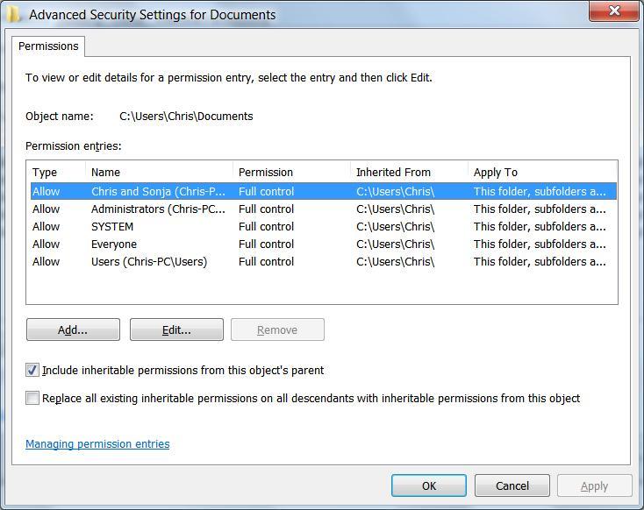The width and height of the screenshot is (644, 510).
Task: Click the folder icon in title bar
Action: [14, 14]
